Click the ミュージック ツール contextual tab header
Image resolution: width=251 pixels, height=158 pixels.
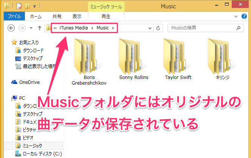[106, 7]
